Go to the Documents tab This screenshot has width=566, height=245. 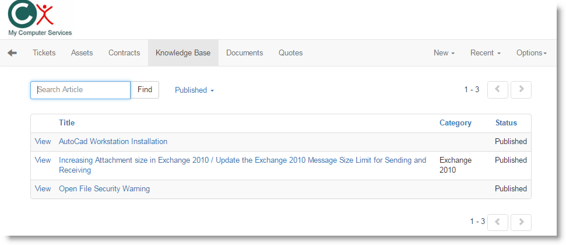pos(244,53)
